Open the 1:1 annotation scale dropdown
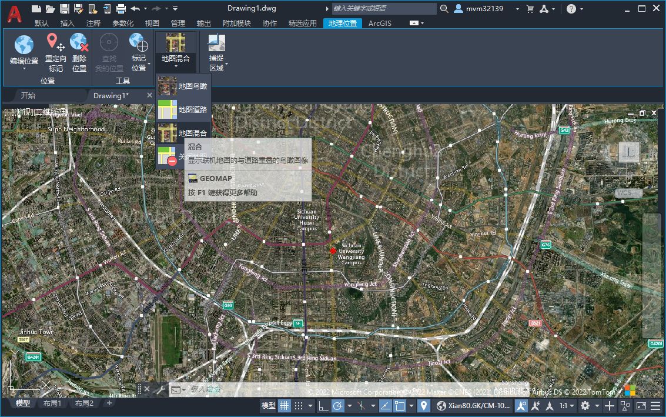 pyautogui.click(x=567, y=406)
